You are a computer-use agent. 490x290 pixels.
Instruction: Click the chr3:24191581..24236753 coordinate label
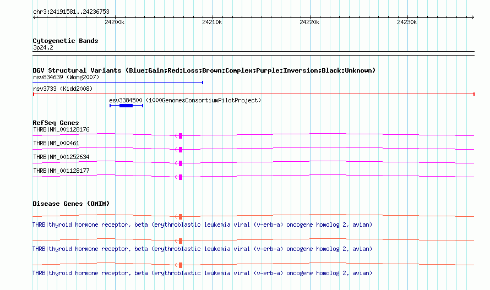click(71, 12)
